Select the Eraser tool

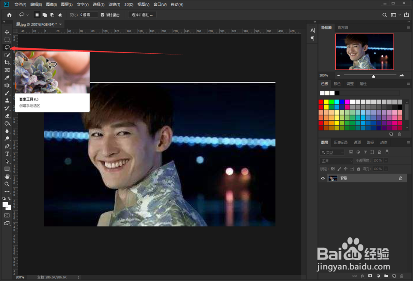7,116
